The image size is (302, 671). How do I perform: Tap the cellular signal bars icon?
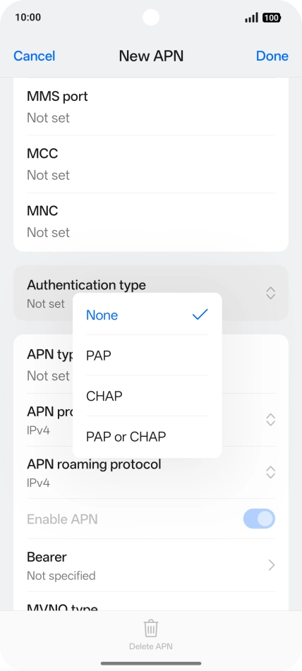click(251, 18)
